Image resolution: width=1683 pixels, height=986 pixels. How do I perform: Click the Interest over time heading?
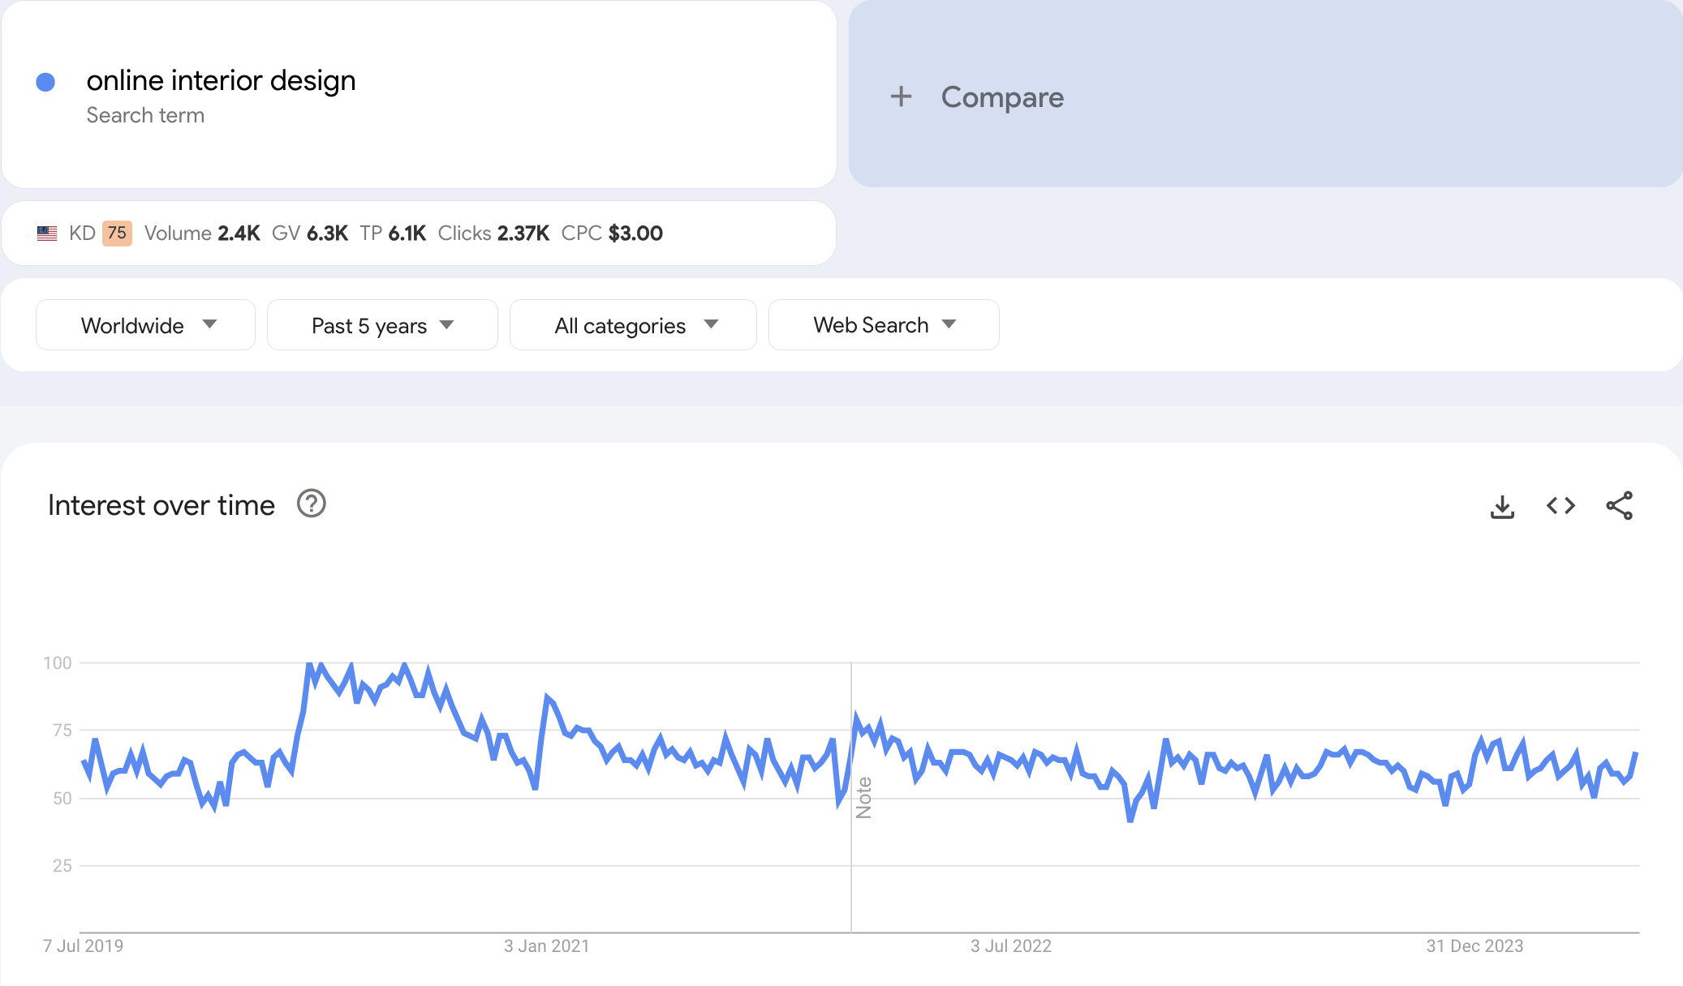[161, 505]
